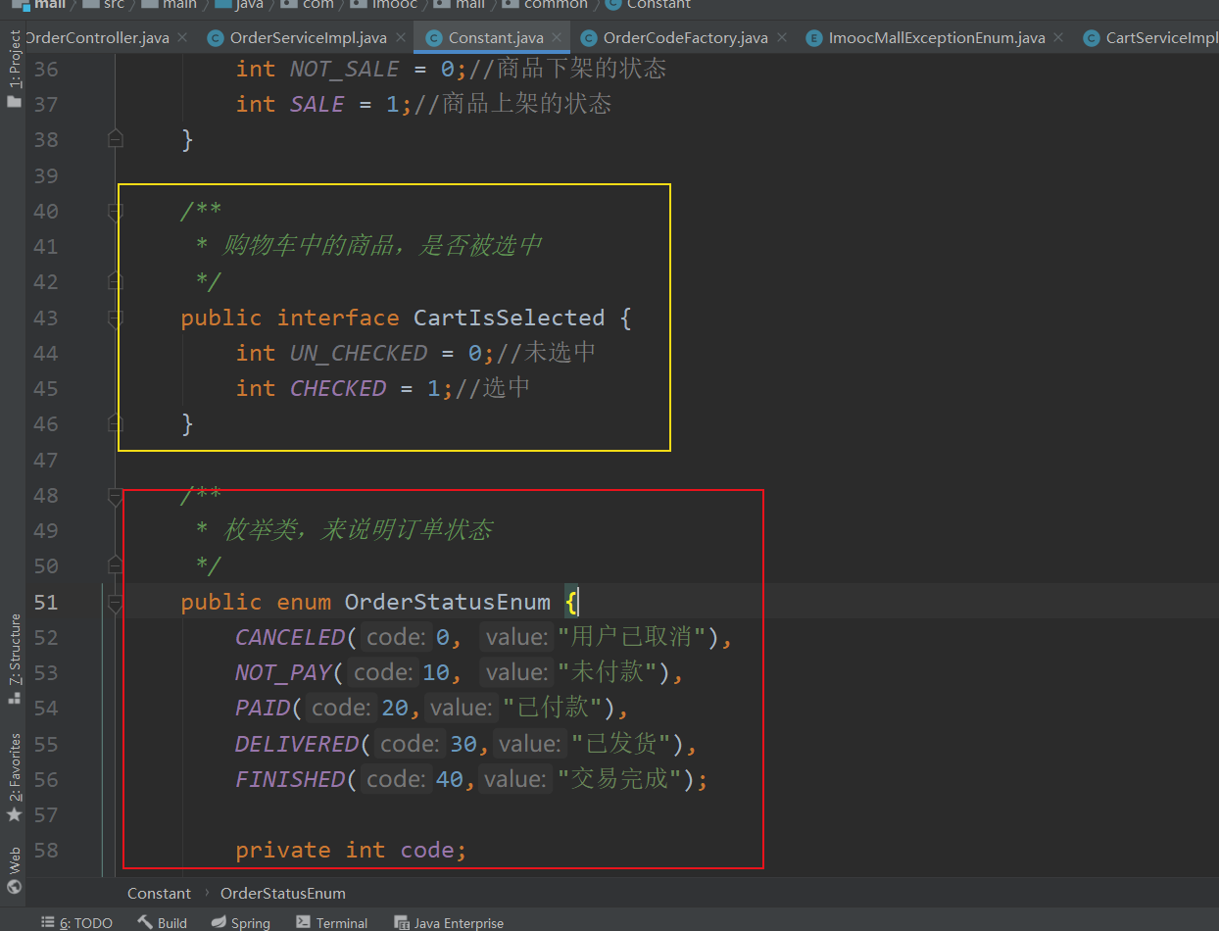Screen dimensions: 1219x931
Task: Open the Web tool window
Action: (14, 870)
